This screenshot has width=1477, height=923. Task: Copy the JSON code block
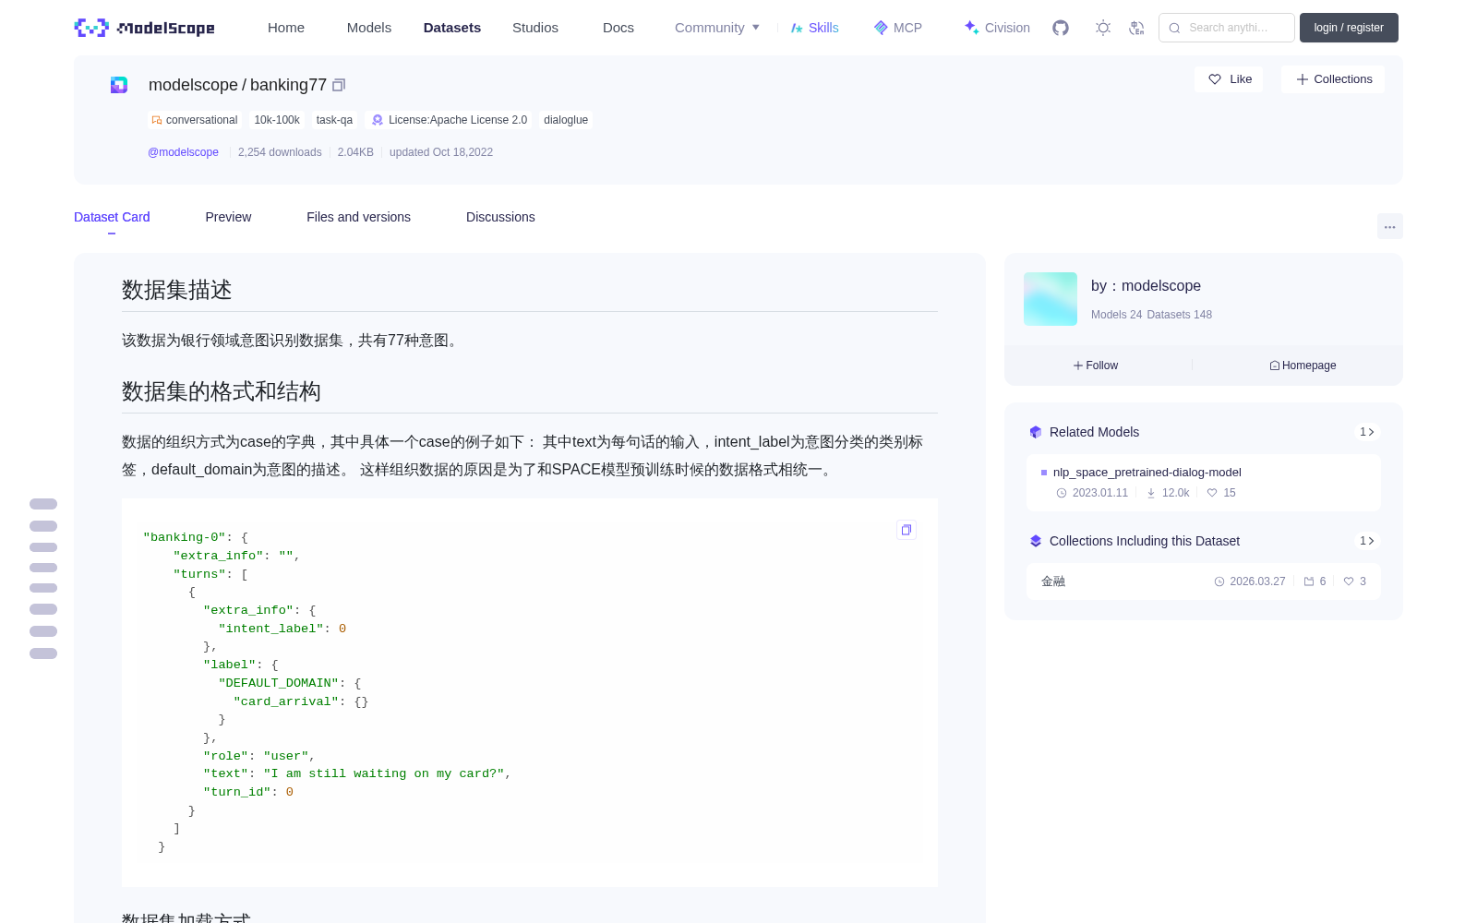point(907,530)
